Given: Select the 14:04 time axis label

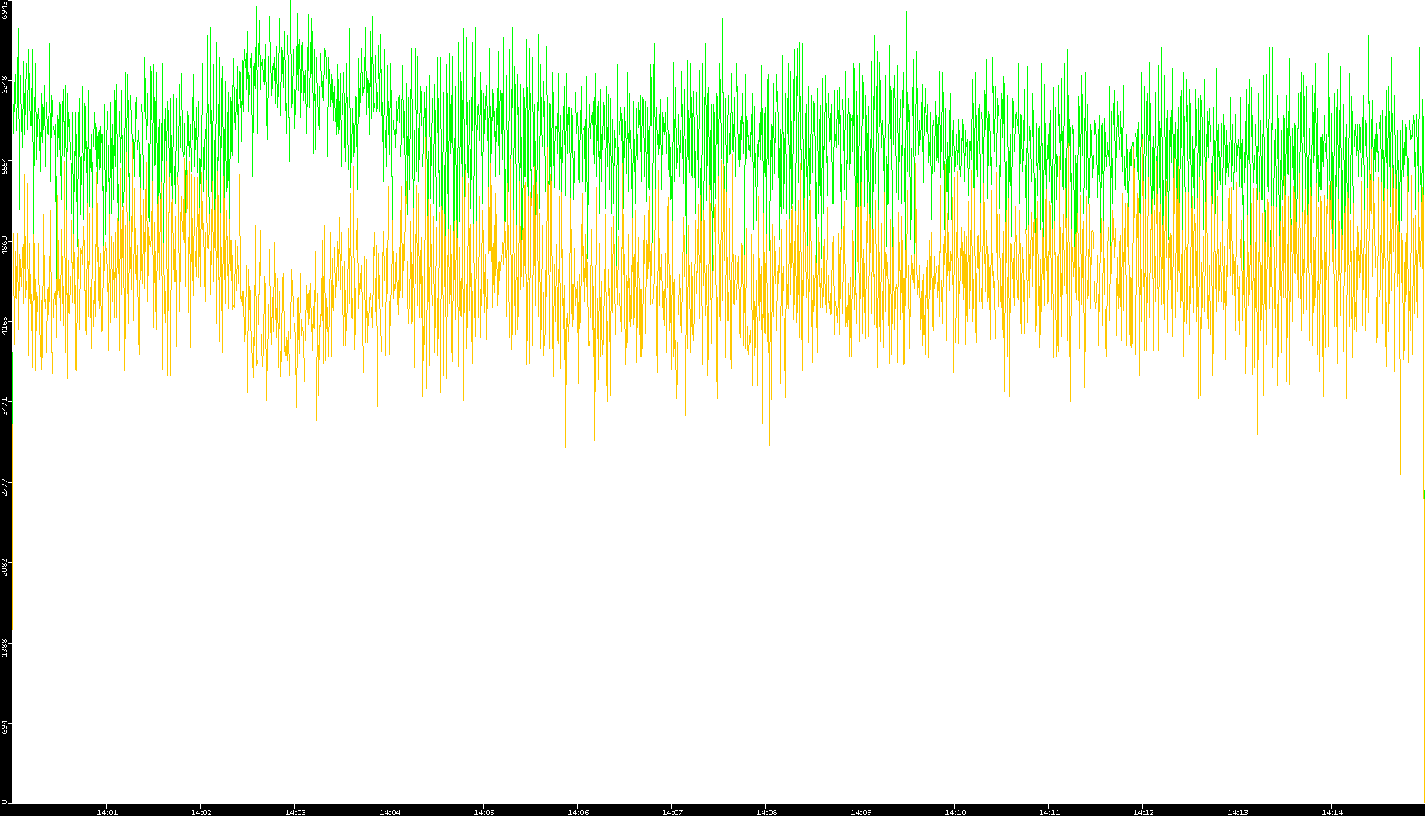Looking at the screenshot, I should click(389, 812).
